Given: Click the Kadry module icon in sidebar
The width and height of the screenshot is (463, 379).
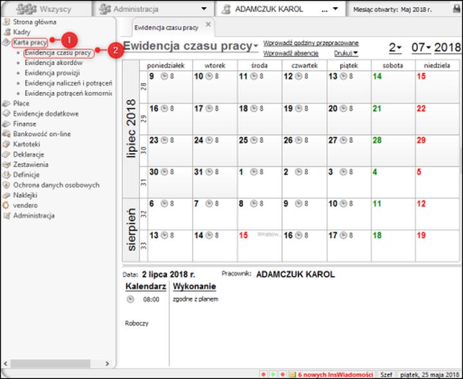Looking at the screenshot, I should coord(6,32).
